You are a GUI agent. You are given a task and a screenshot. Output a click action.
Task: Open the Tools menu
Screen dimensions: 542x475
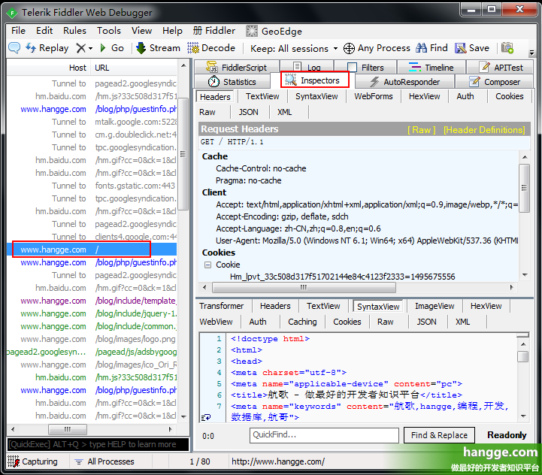click(108, 31)
